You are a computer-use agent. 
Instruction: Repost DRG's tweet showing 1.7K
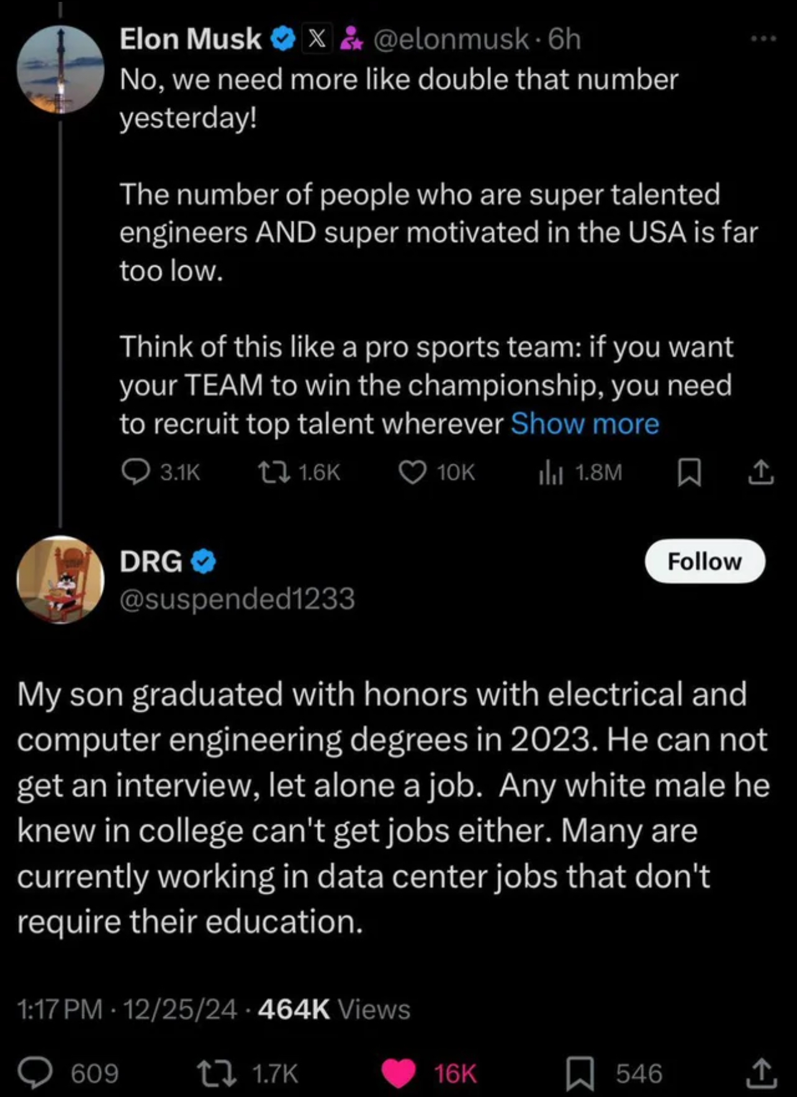217,1073
